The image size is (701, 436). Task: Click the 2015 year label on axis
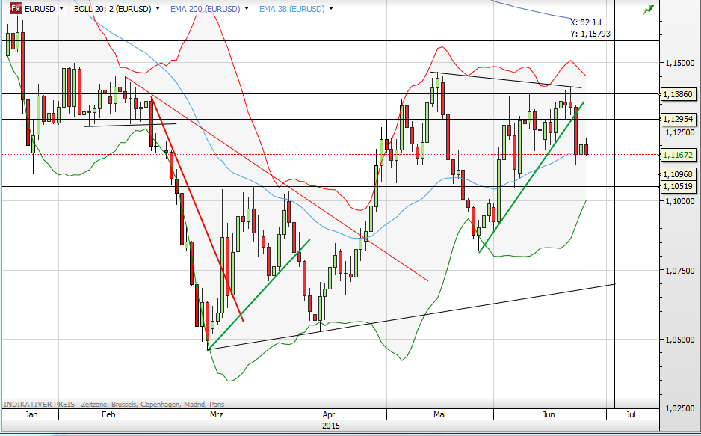click(331, 426)
